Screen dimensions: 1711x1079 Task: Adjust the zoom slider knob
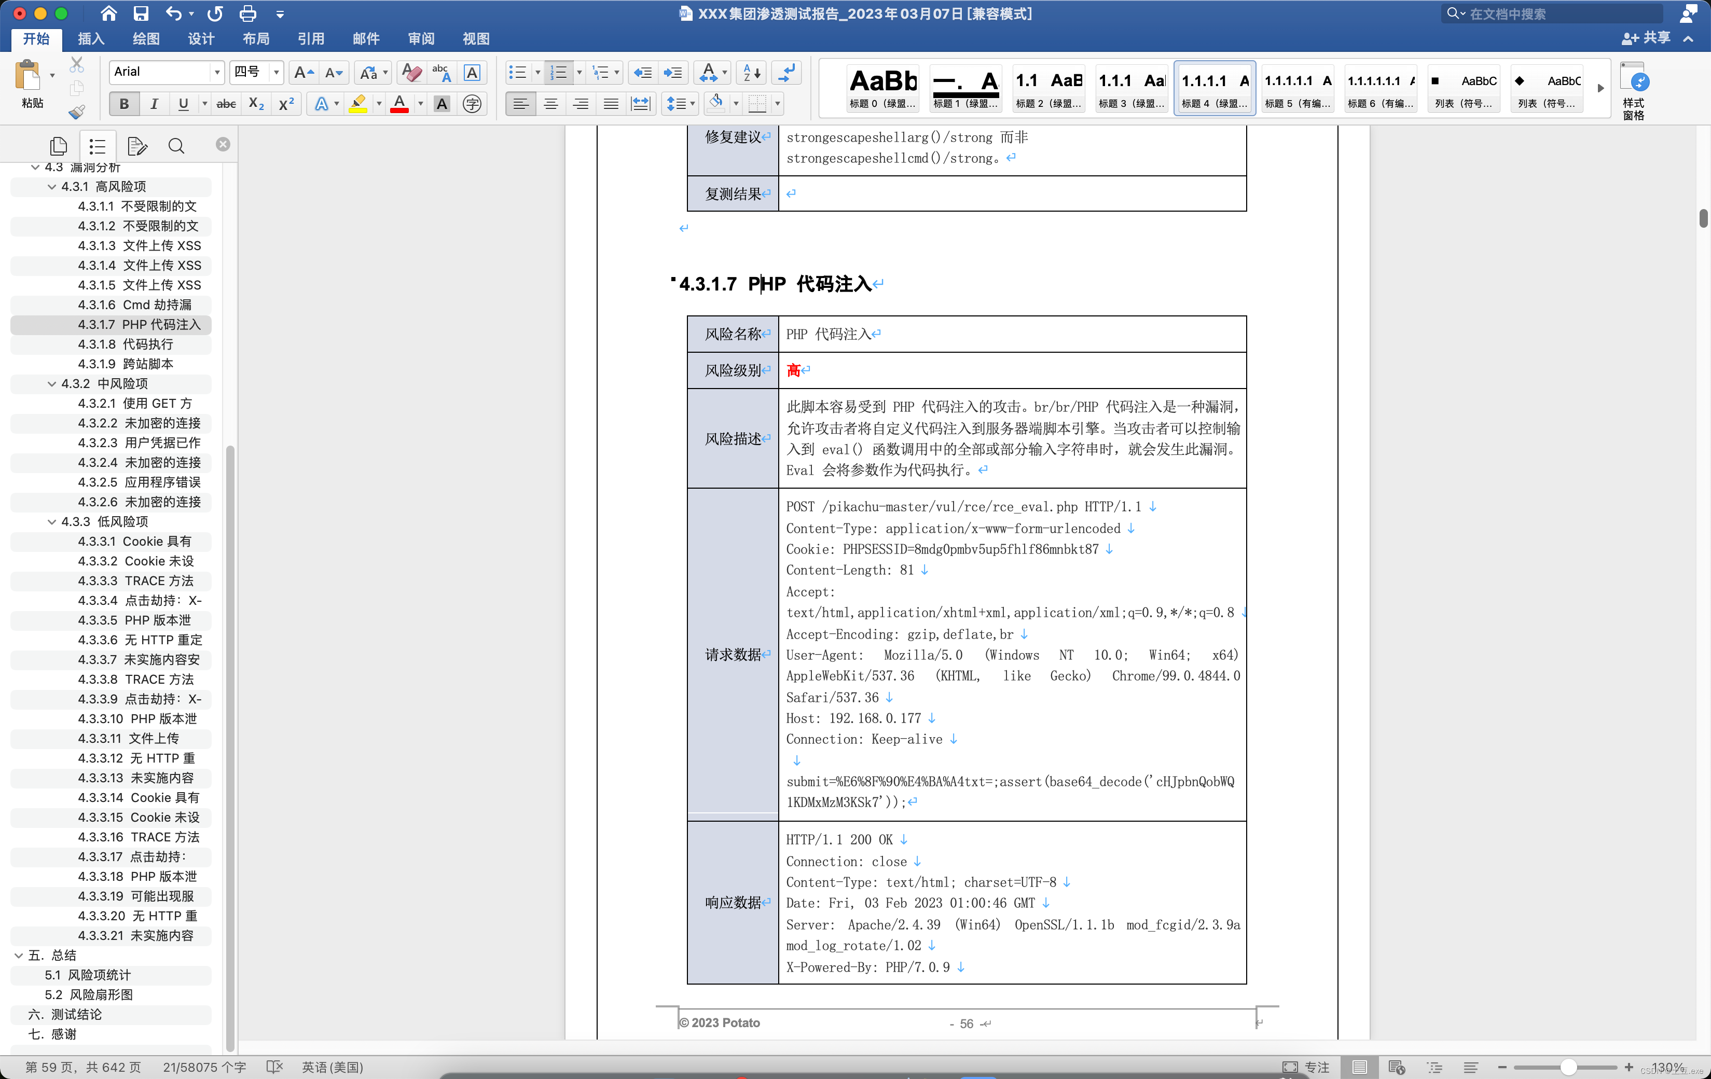(1568, 1067)
